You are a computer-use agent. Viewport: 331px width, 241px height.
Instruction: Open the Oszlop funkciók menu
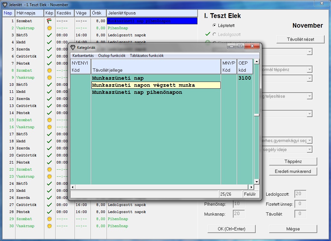(112, 56)
